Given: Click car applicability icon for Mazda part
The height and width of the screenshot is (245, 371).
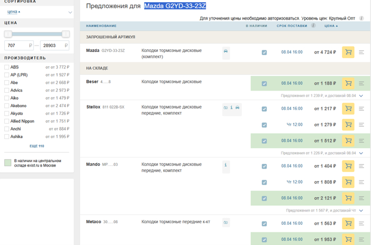Looking at the screenshot, I should point(226,52).
